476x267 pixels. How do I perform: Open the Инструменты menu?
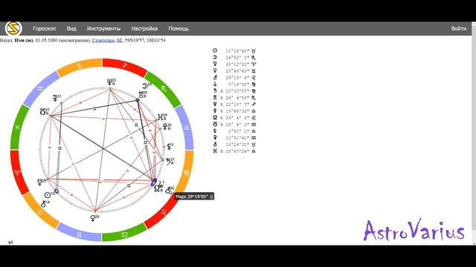[x=103, y=28]
